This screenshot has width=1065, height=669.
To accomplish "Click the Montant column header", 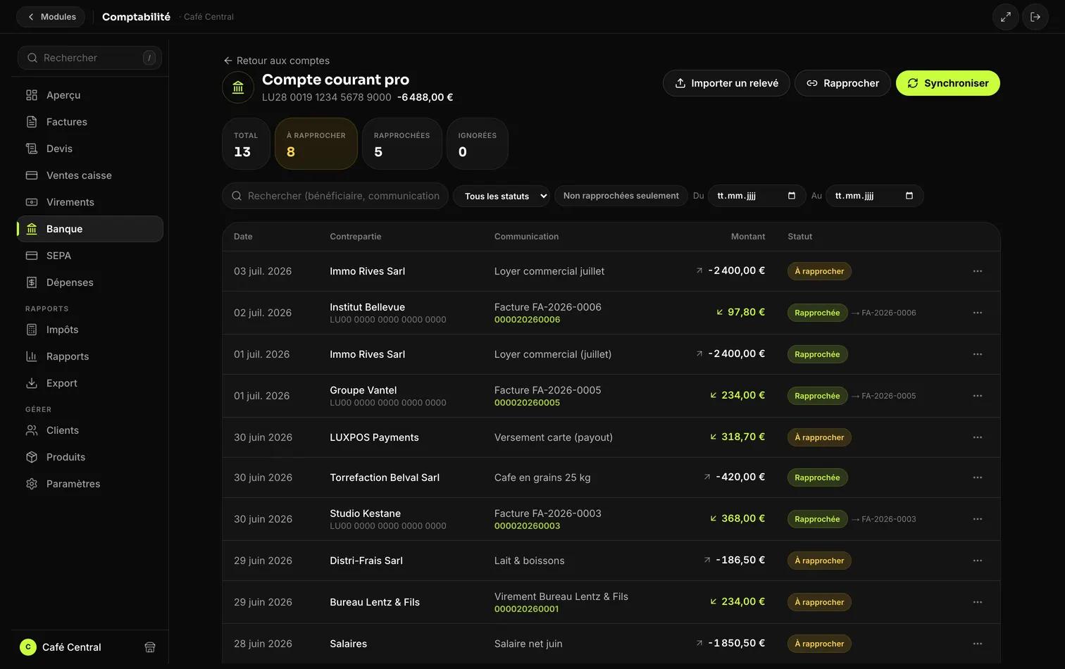I will [747, 237].
